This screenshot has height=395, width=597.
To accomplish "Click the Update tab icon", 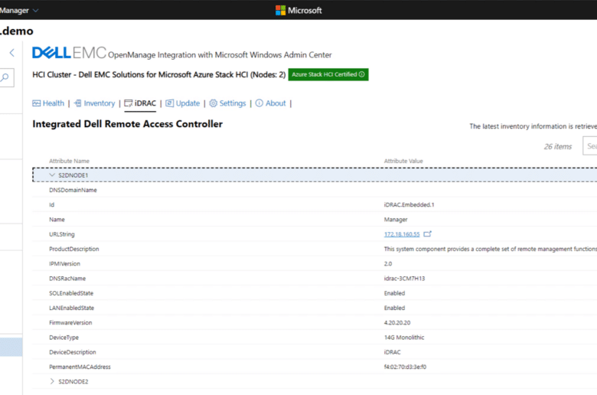I will (169, 103).
